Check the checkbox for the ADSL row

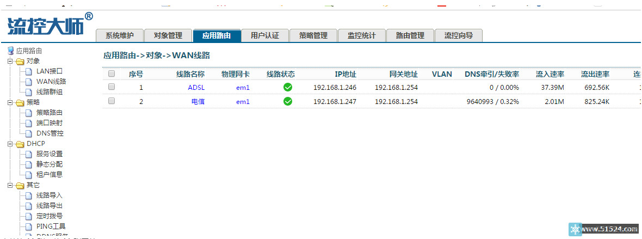pyautogui.click(x=112, y=87)
